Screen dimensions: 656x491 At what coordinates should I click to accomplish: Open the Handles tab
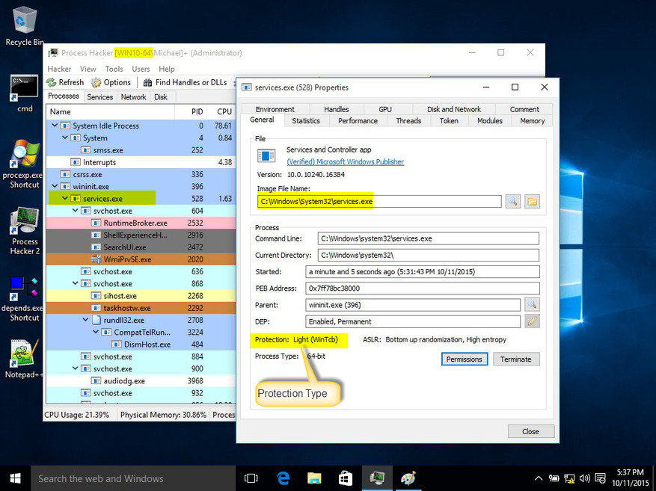point(337,109)
